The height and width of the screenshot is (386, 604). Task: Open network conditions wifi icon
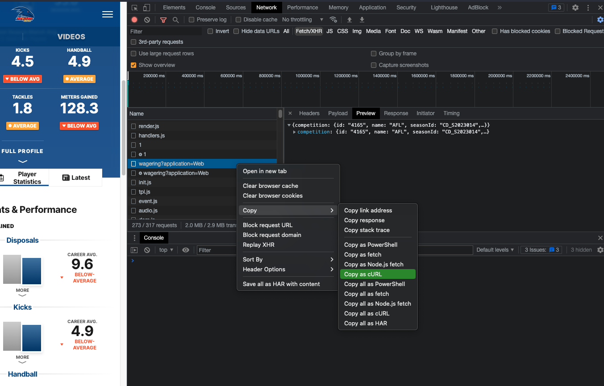coord(333,20)
